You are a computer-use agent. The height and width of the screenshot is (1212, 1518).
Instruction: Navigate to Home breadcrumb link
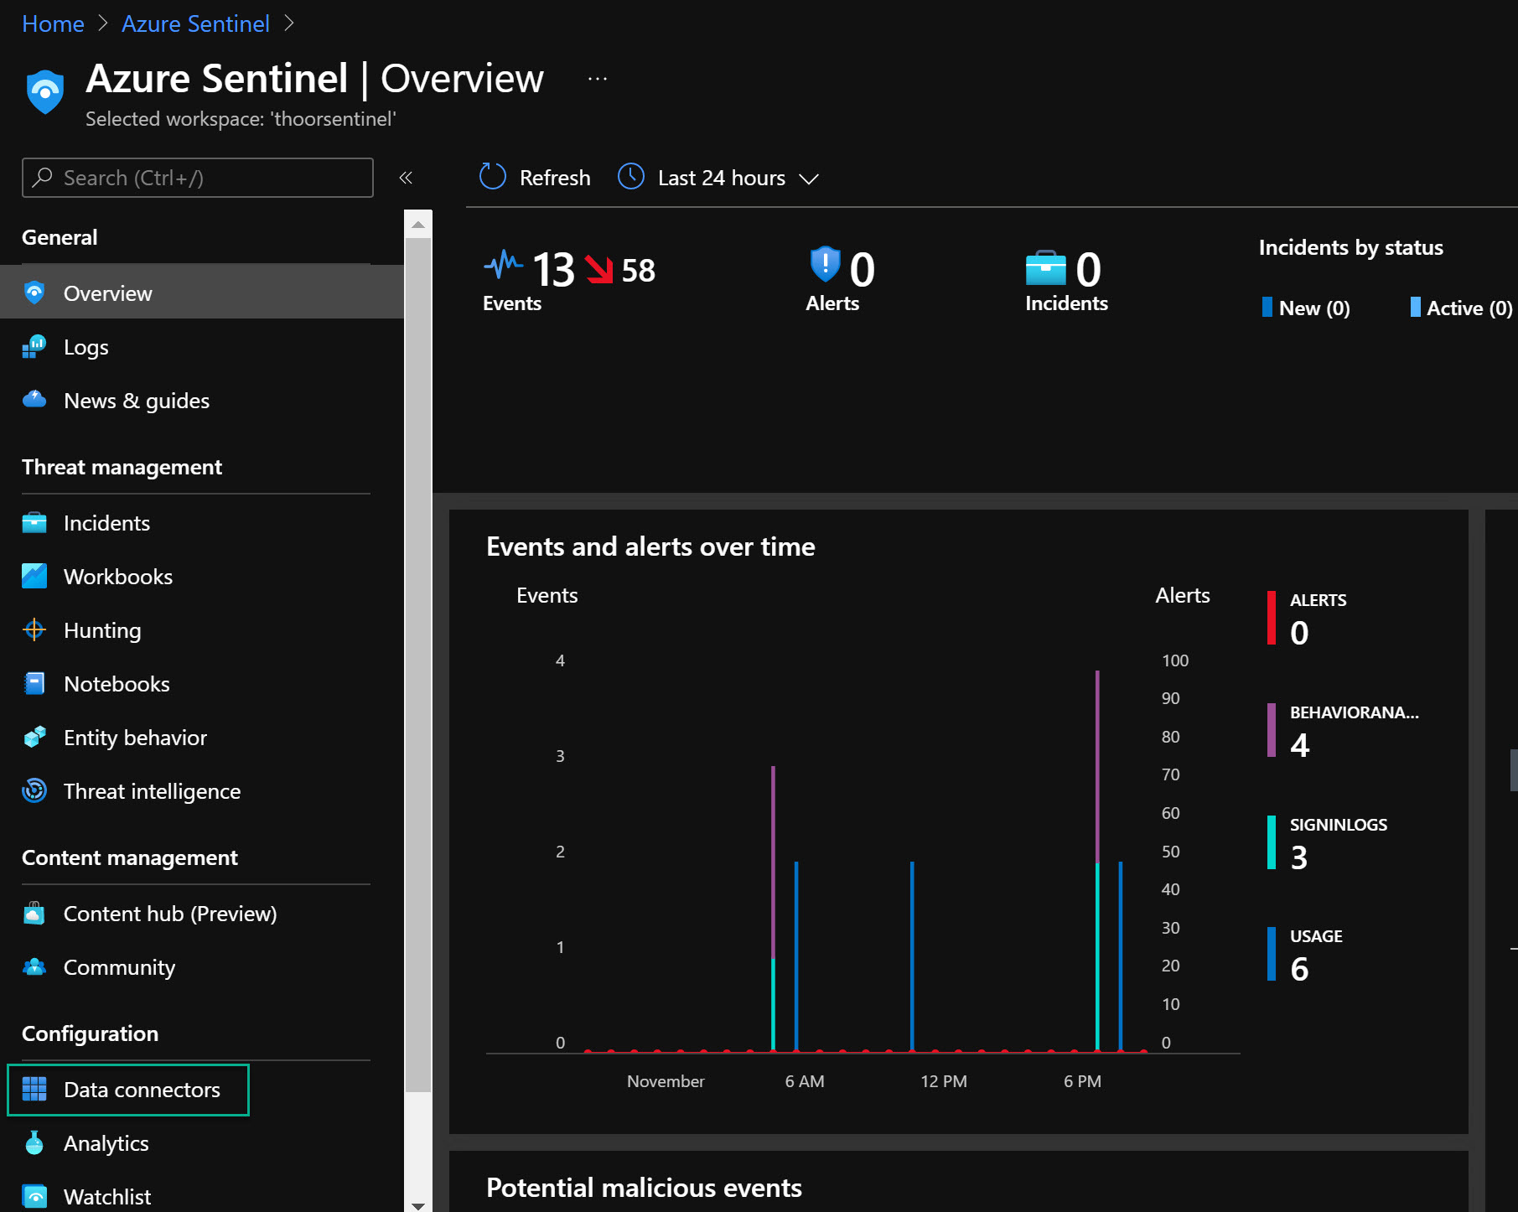[53, 23]
